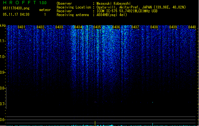The width and height of the screenshot is (199, 126).
Task: Click the 0432 time marker
Action: 40,27
